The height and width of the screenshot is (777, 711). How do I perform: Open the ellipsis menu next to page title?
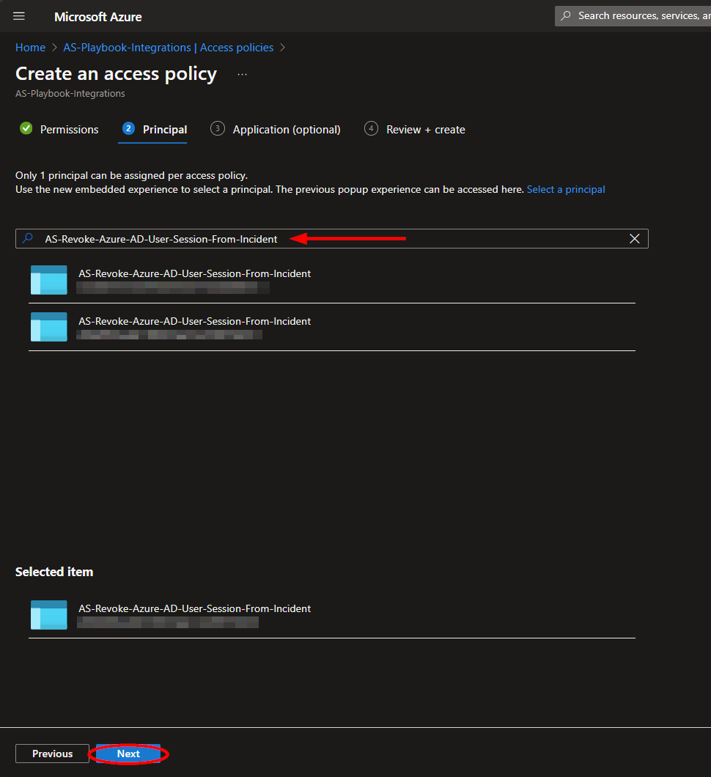(x=242, y=74)
